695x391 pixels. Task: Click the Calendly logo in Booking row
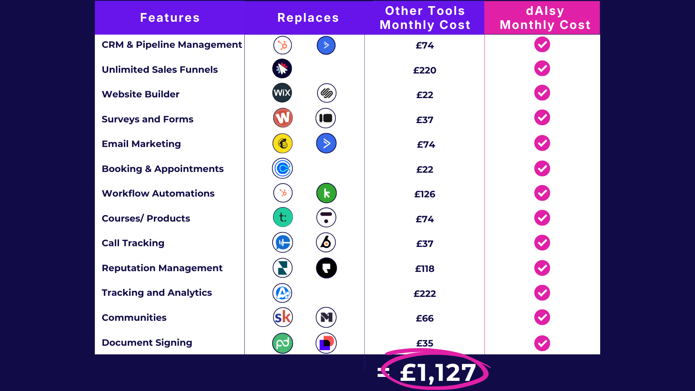(282, 168)
